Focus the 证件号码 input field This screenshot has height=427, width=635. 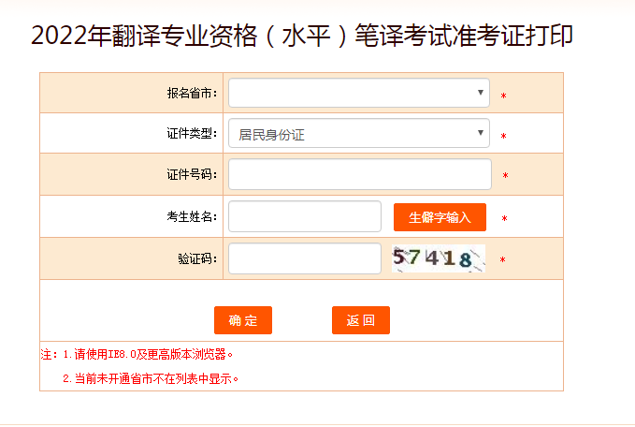(x=360, y=174)
